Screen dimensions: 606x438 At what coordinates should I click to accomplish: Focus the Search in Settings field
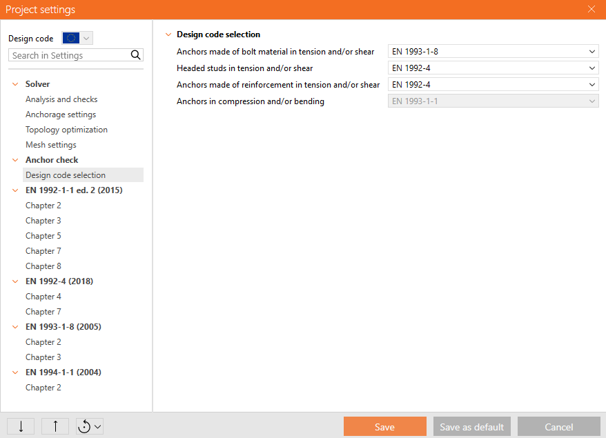68,55
